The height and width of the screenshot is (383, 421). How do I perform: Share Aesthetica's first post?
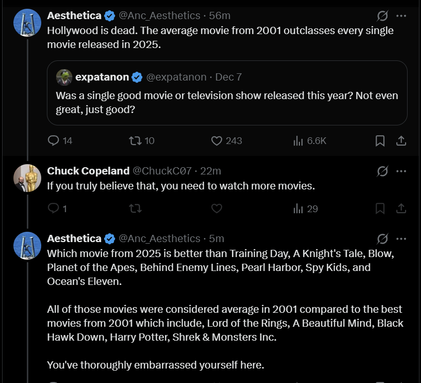click(x=401, y=140)
